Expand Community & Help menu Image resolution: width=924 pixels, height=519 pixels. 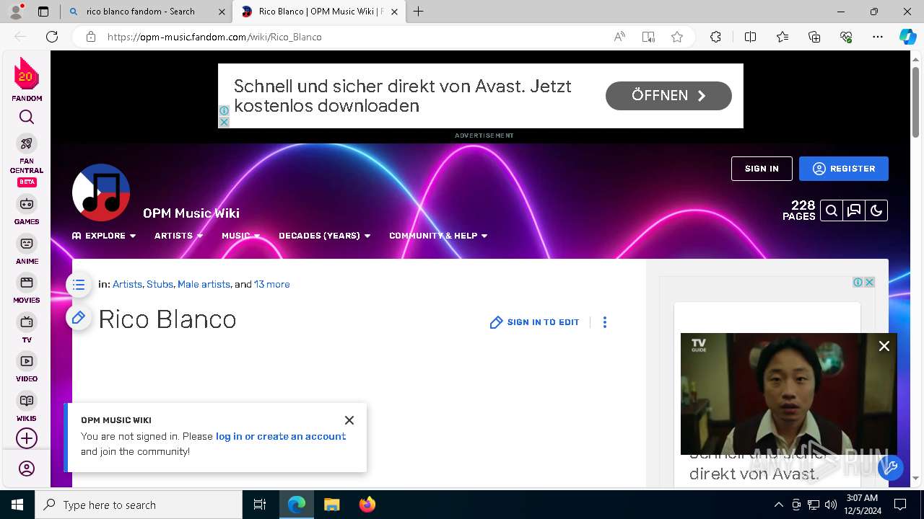438,236
